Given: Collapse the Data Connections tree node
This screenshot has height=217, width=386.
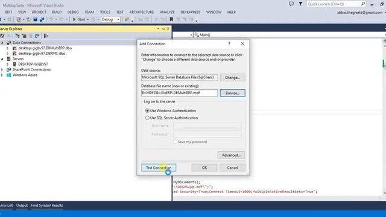Looking at the screenshot, I should point(2,43).
